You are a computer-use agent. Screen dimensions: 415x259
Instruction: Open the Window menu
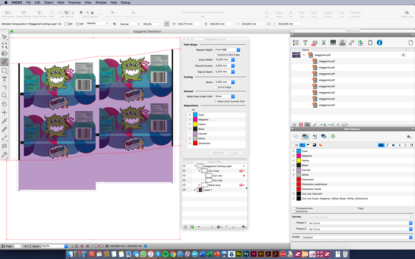click(x=101, y=2)
